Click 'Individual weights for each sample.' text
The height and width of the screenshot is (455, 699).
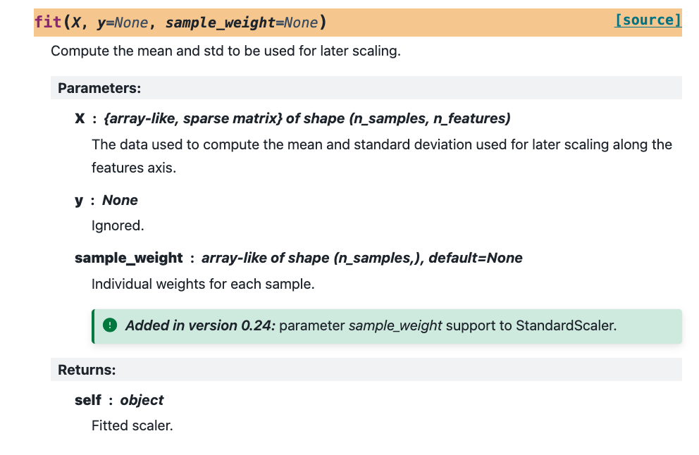pos(203,285)
